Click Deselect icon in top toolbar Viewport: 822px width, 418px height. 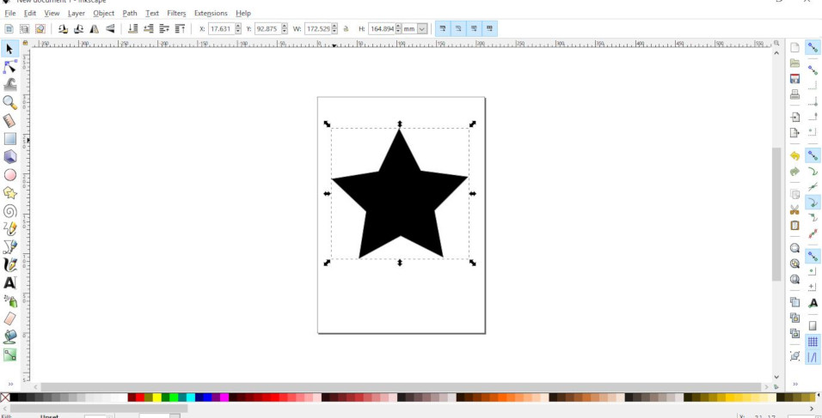pyautogui.click(x=40, y=29)
